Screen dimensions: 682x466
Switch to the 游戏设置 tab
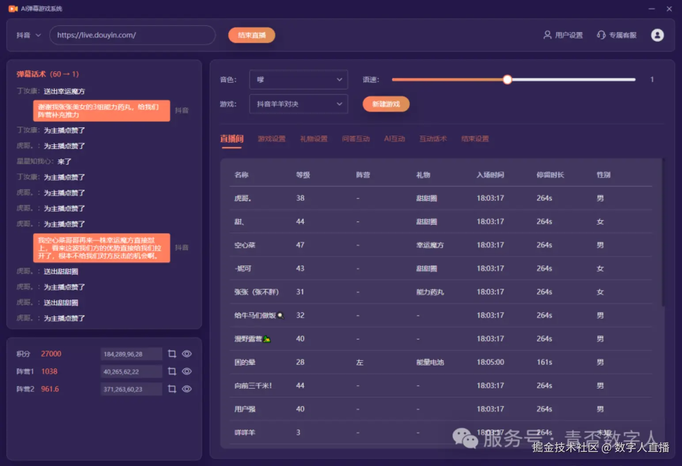point(272,139)
